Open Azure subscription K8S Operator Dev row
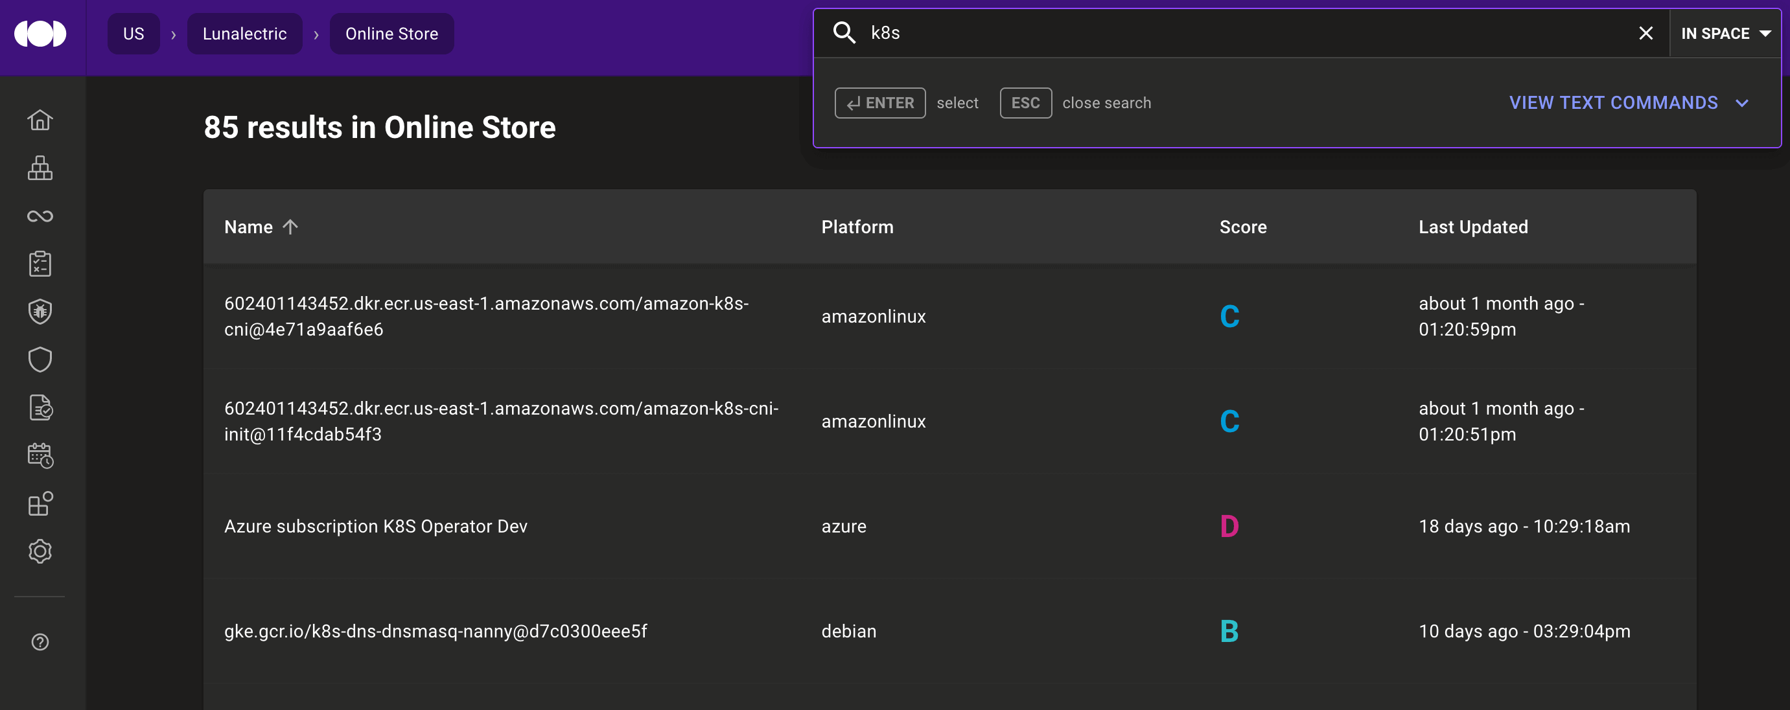The width and height of the screenshot is (1790, 710). (x=375, y=526)
